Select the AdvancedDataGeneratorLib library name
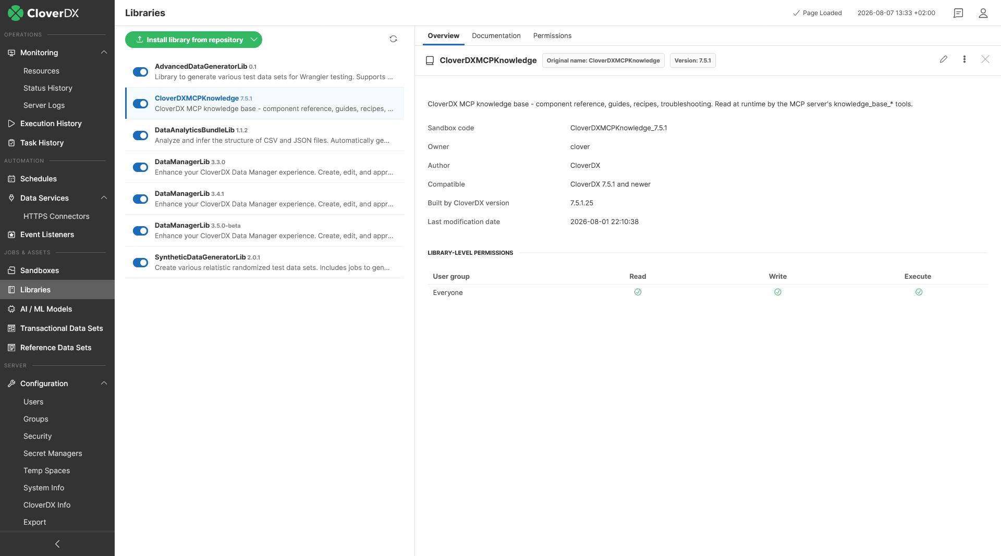The height and width of the screenshot is (556, 1001). coord(201,67)
